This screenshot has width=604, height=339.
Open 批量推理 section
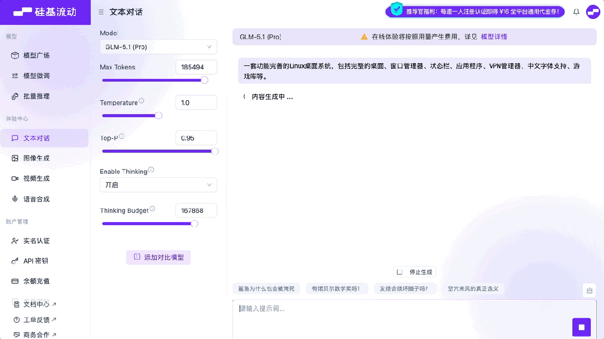click(44, 96)
